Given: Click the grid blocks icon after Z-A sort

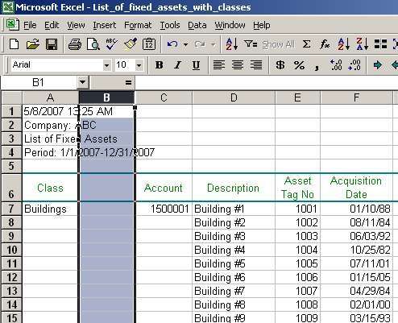Looking at the screenshot, I should pos(380,43).
